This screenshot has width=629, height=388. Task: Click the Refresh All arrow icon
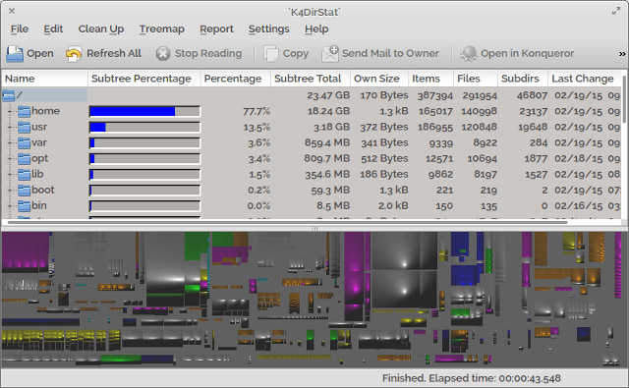[x=74, y=54]
